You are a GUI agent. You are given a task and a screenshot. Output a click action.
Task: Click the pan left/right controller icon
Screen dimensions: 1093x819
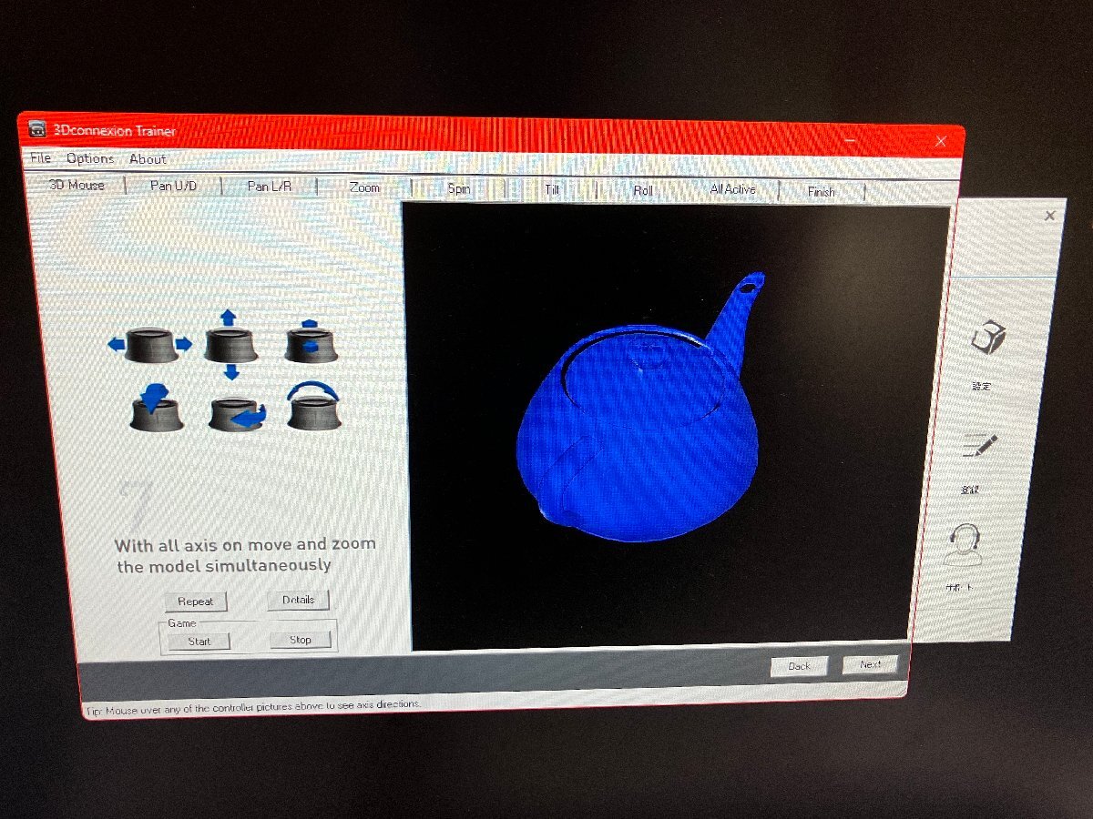[x=150, y=344]
